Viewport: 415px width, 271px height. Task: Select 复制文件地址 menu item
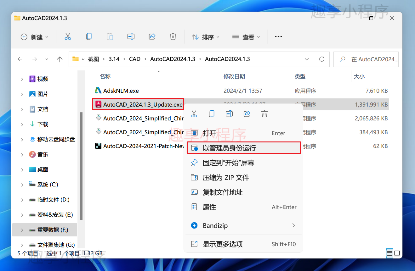[x=243, y=192]
